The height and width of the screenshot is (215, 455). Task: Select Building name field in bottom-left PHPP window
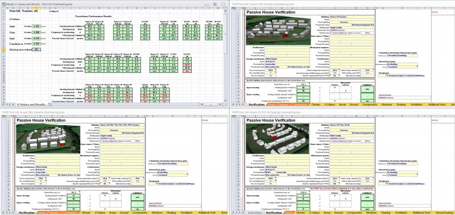(x=122, y=125)
